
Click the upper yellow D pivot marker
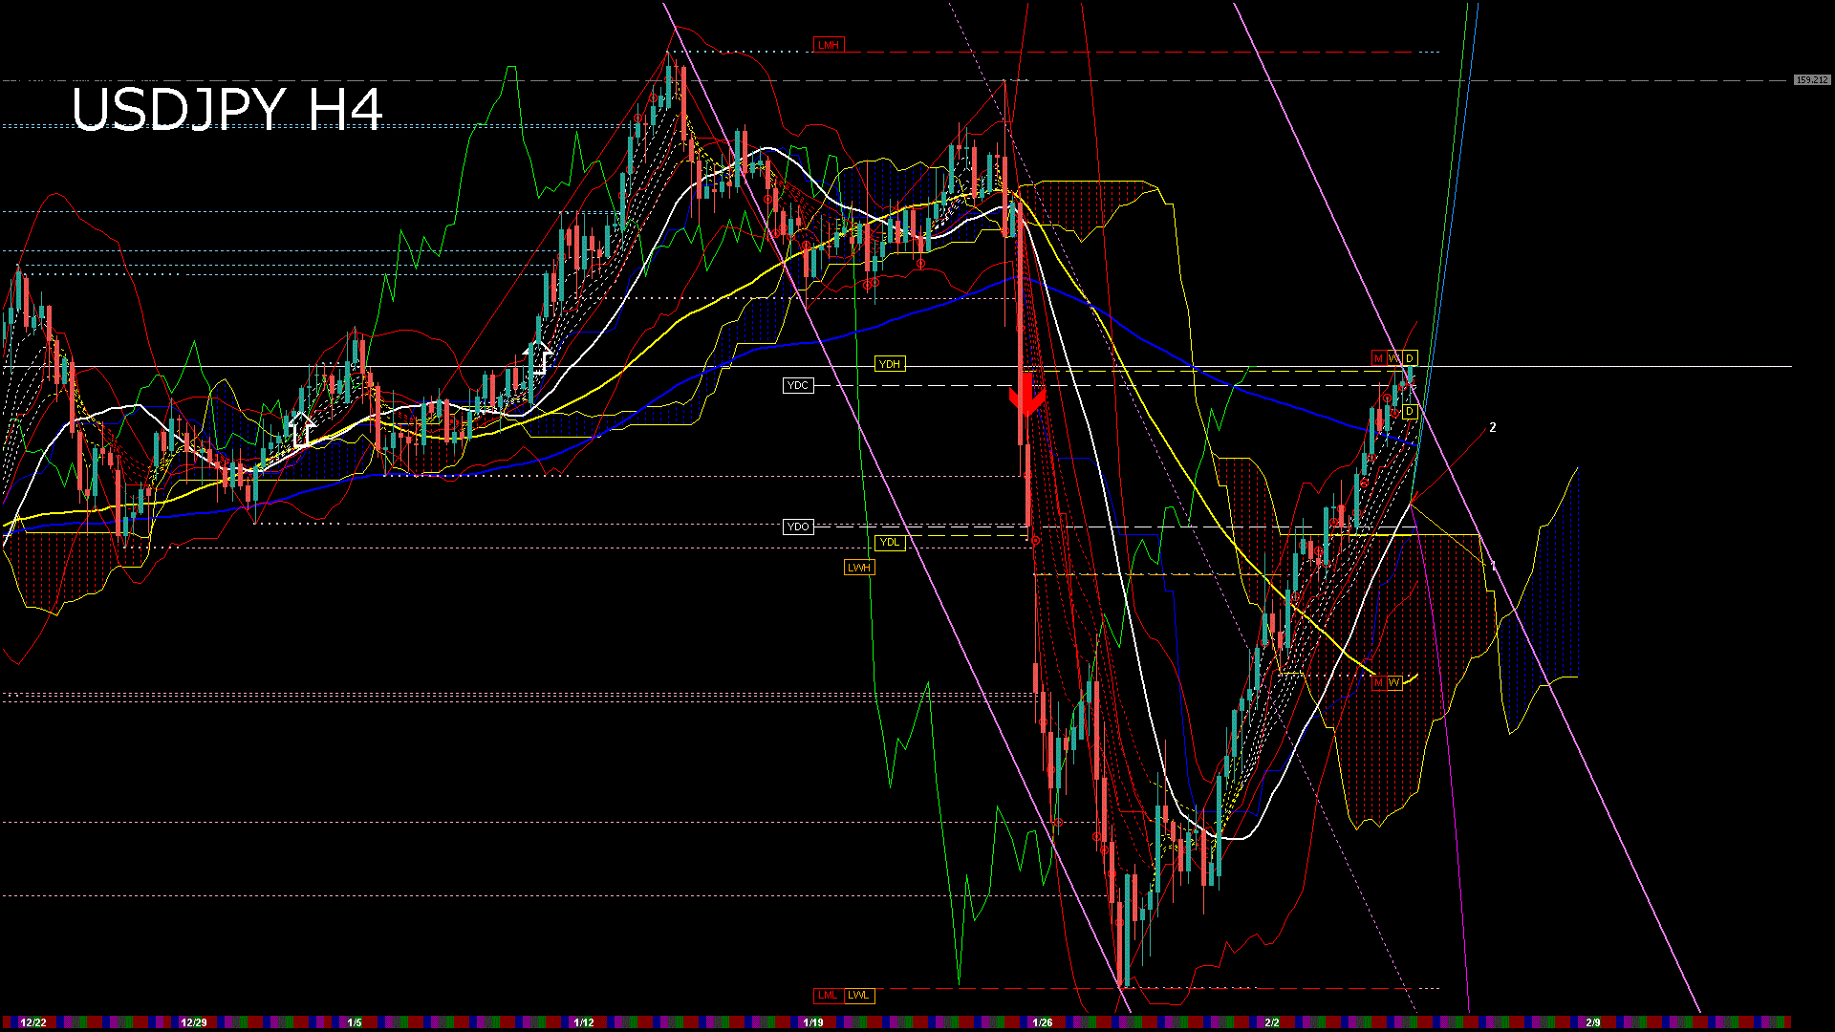1409,358
